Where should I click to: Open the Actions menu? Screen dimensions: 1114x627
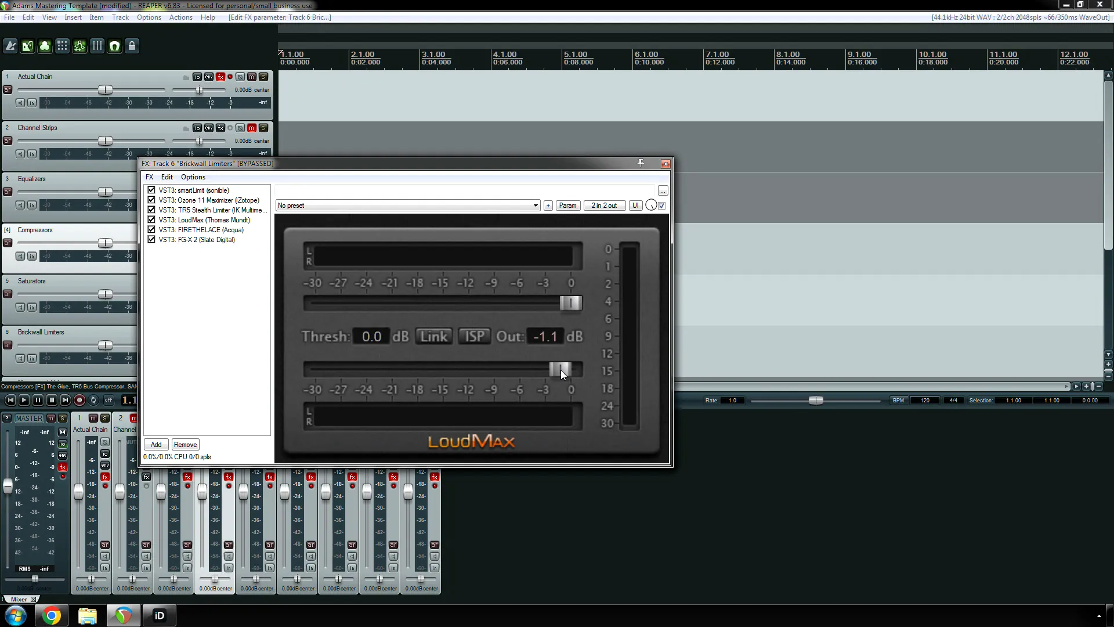[x=180, y=17]
